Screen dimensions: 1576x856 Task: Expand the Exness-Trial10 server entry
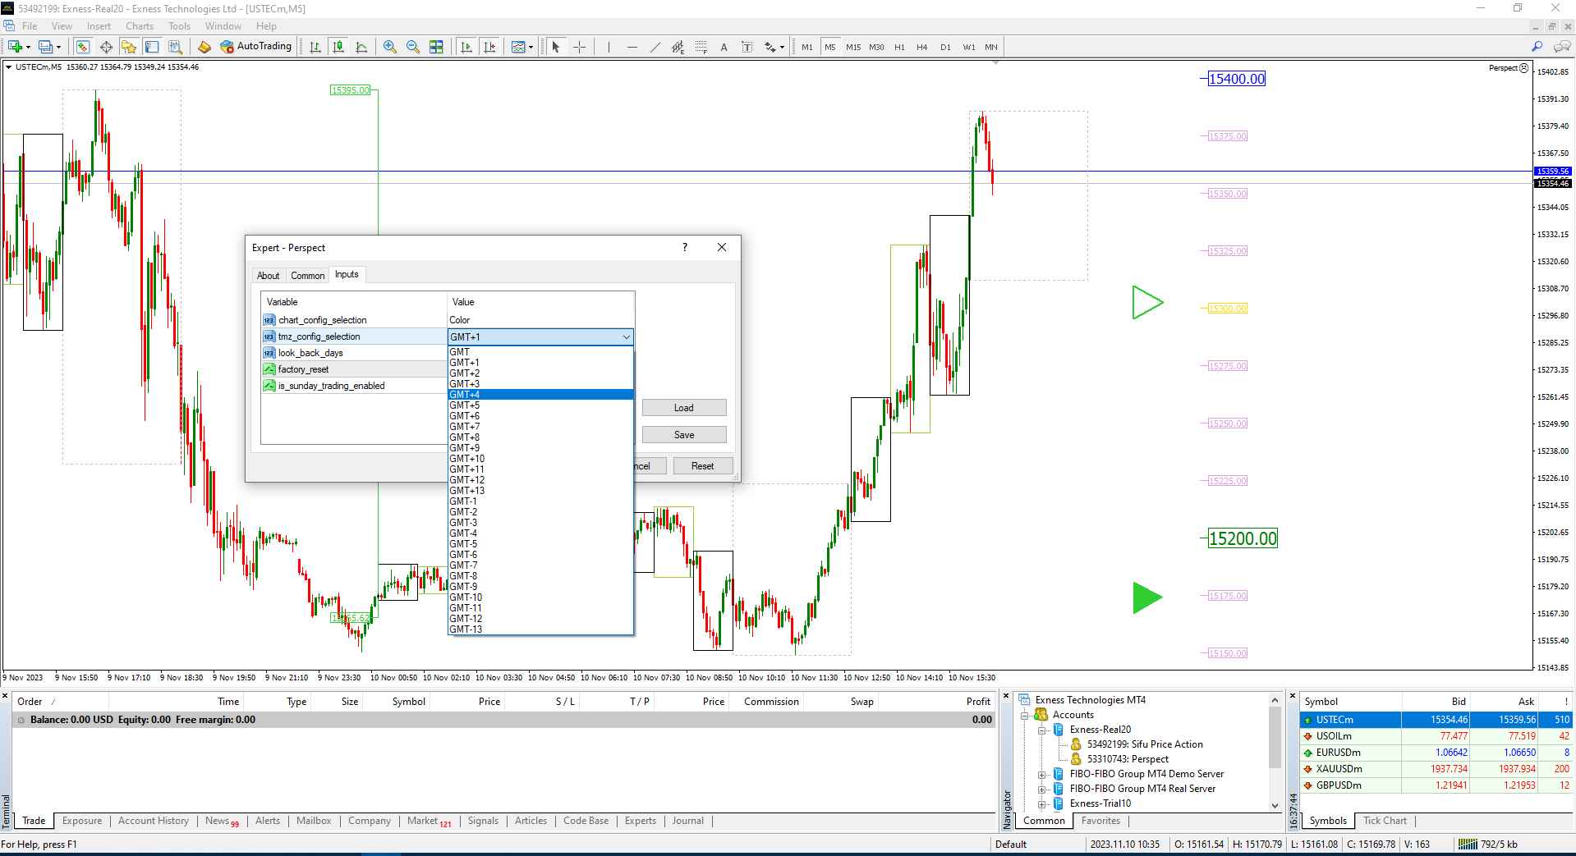pyautogui.click(x=1041, y=803)
